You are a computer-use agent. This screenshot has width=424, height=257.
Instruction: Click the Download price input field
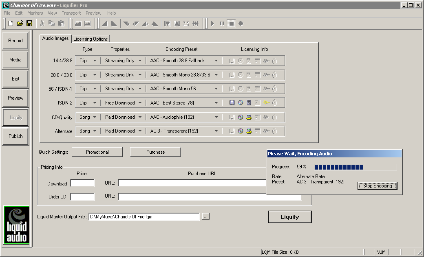coord(82,183)
